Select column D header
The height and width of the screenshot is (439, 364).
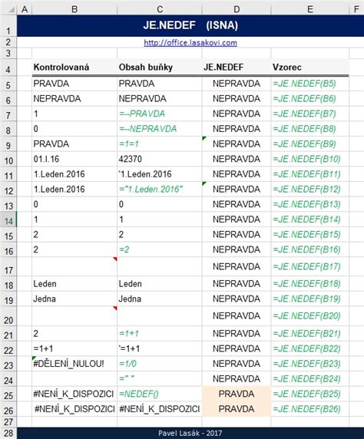pyautogui.click(x=237, y=9)
